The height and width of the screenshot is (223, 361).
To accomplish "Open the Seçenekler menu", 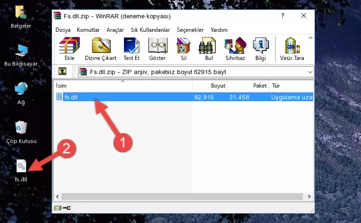I will point(190,30).
